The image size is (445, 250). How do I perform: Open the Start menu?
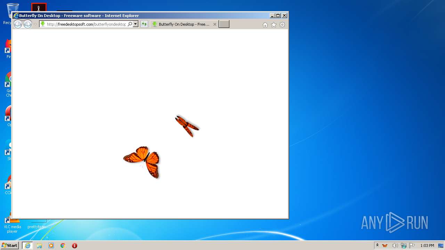(x=10, y=245)
